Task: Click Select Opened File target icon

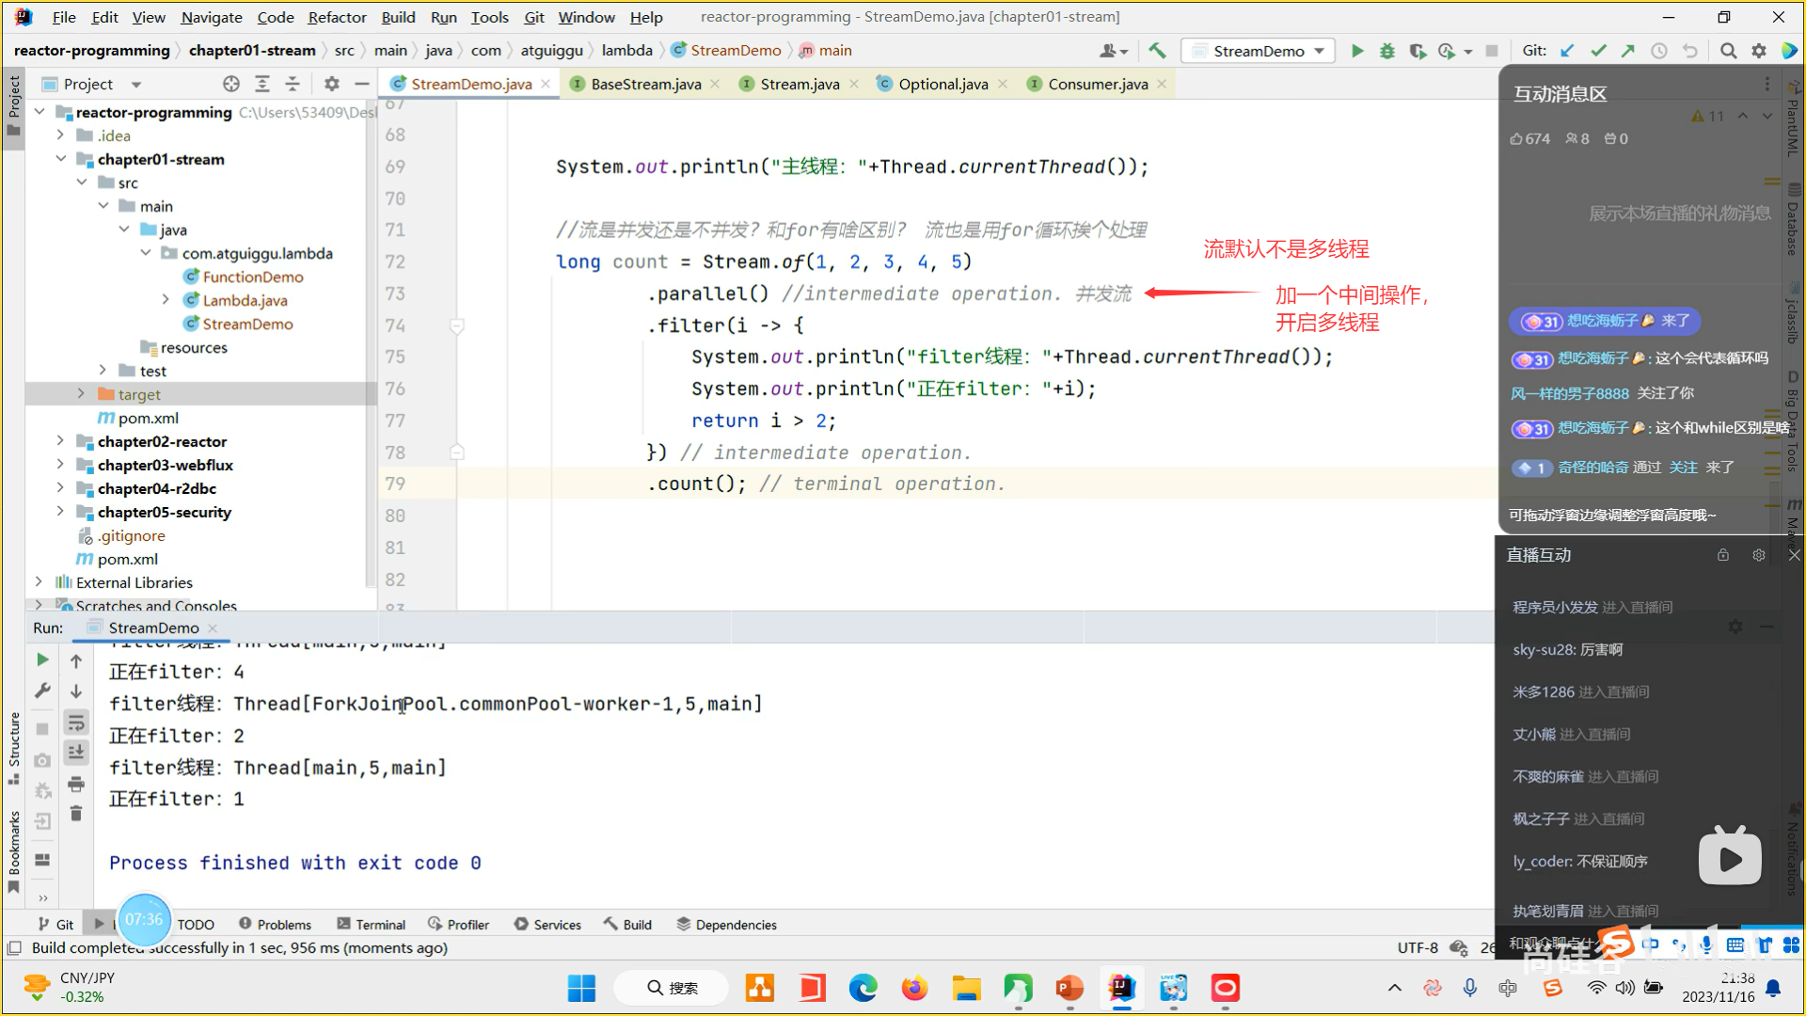Action: pos(231,84)
